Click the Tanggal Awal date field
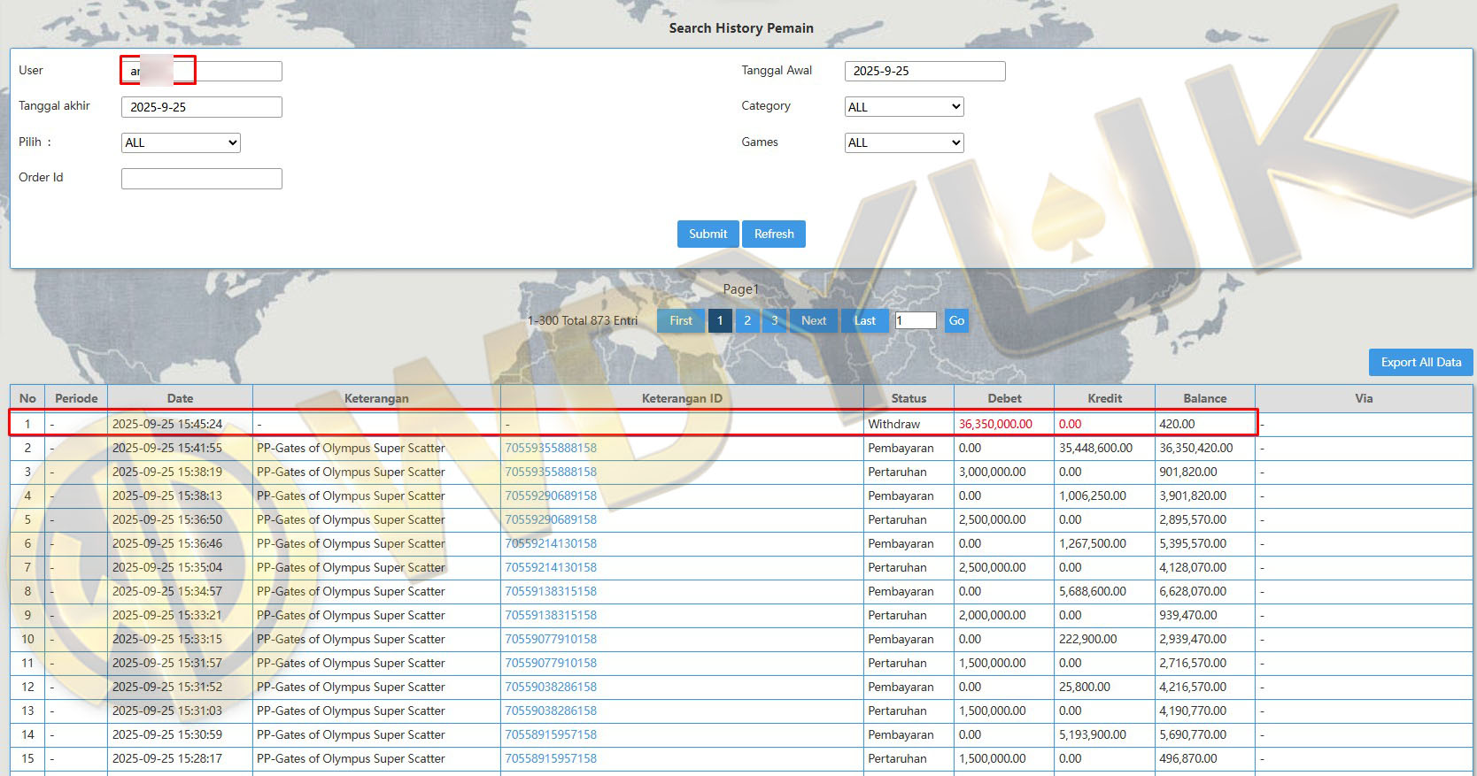The image size is (1477, 776). tap(924, 71)
